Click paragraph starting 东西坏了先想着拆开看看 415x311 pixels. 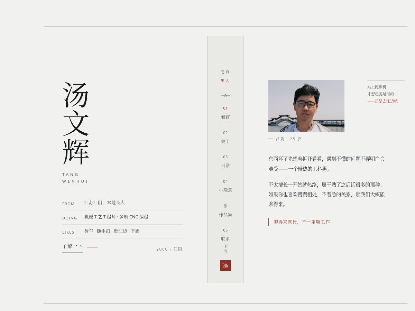[x=326, y=164]
